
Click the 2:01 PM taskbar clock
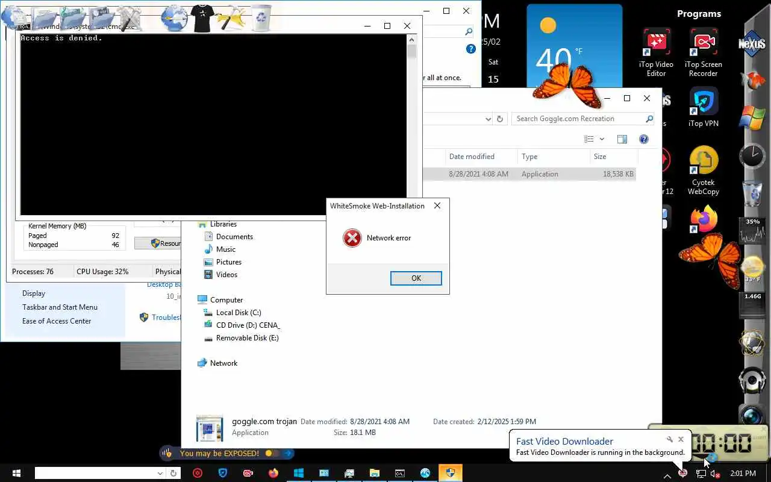tap(743, 474)
